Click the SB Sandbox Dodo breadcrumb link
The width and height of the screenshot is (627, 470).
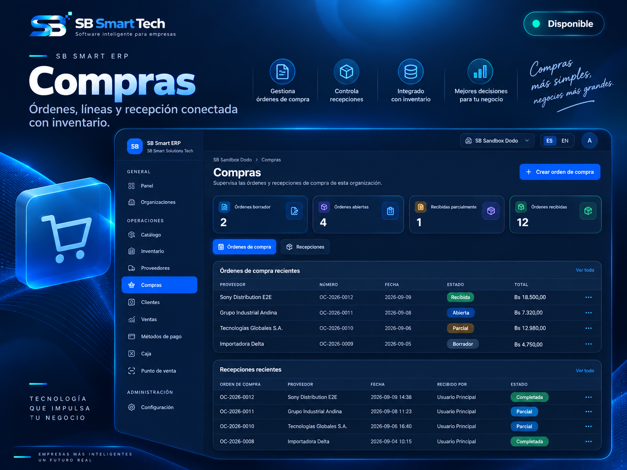coord(233,160)
